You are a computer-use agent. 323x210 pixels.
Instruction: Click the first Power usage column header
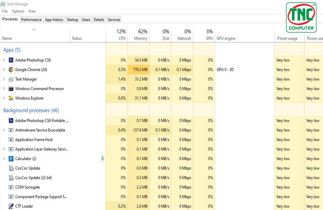point(289,35)
